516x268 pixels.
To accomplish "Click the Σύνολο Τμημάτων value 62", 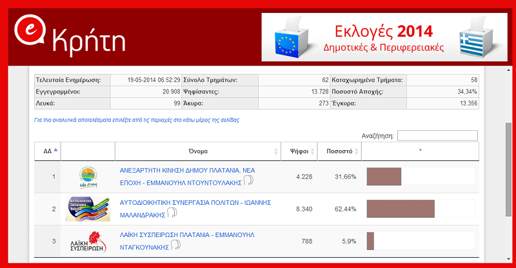I will tap(326, 80).
